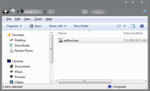The height and width of the screenshot is (91, 150).
Task: Click the Recent Places icon
Action: click(x=12, y=50)
